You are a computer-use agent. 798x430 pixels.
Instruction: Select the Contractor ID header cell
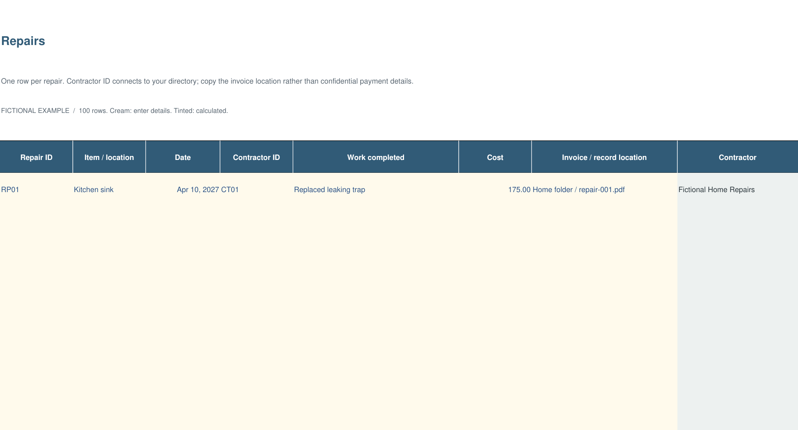256,157
